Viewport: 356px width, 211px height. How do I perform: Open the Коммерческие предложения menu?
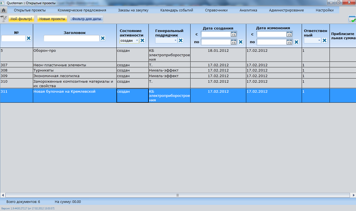[x=82, y=10]
